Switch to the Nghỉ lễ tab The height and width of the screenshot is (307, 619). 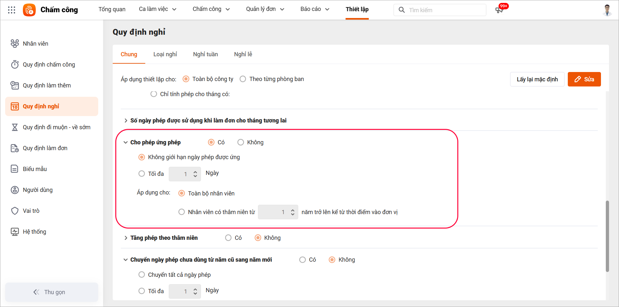pos(243,54)
